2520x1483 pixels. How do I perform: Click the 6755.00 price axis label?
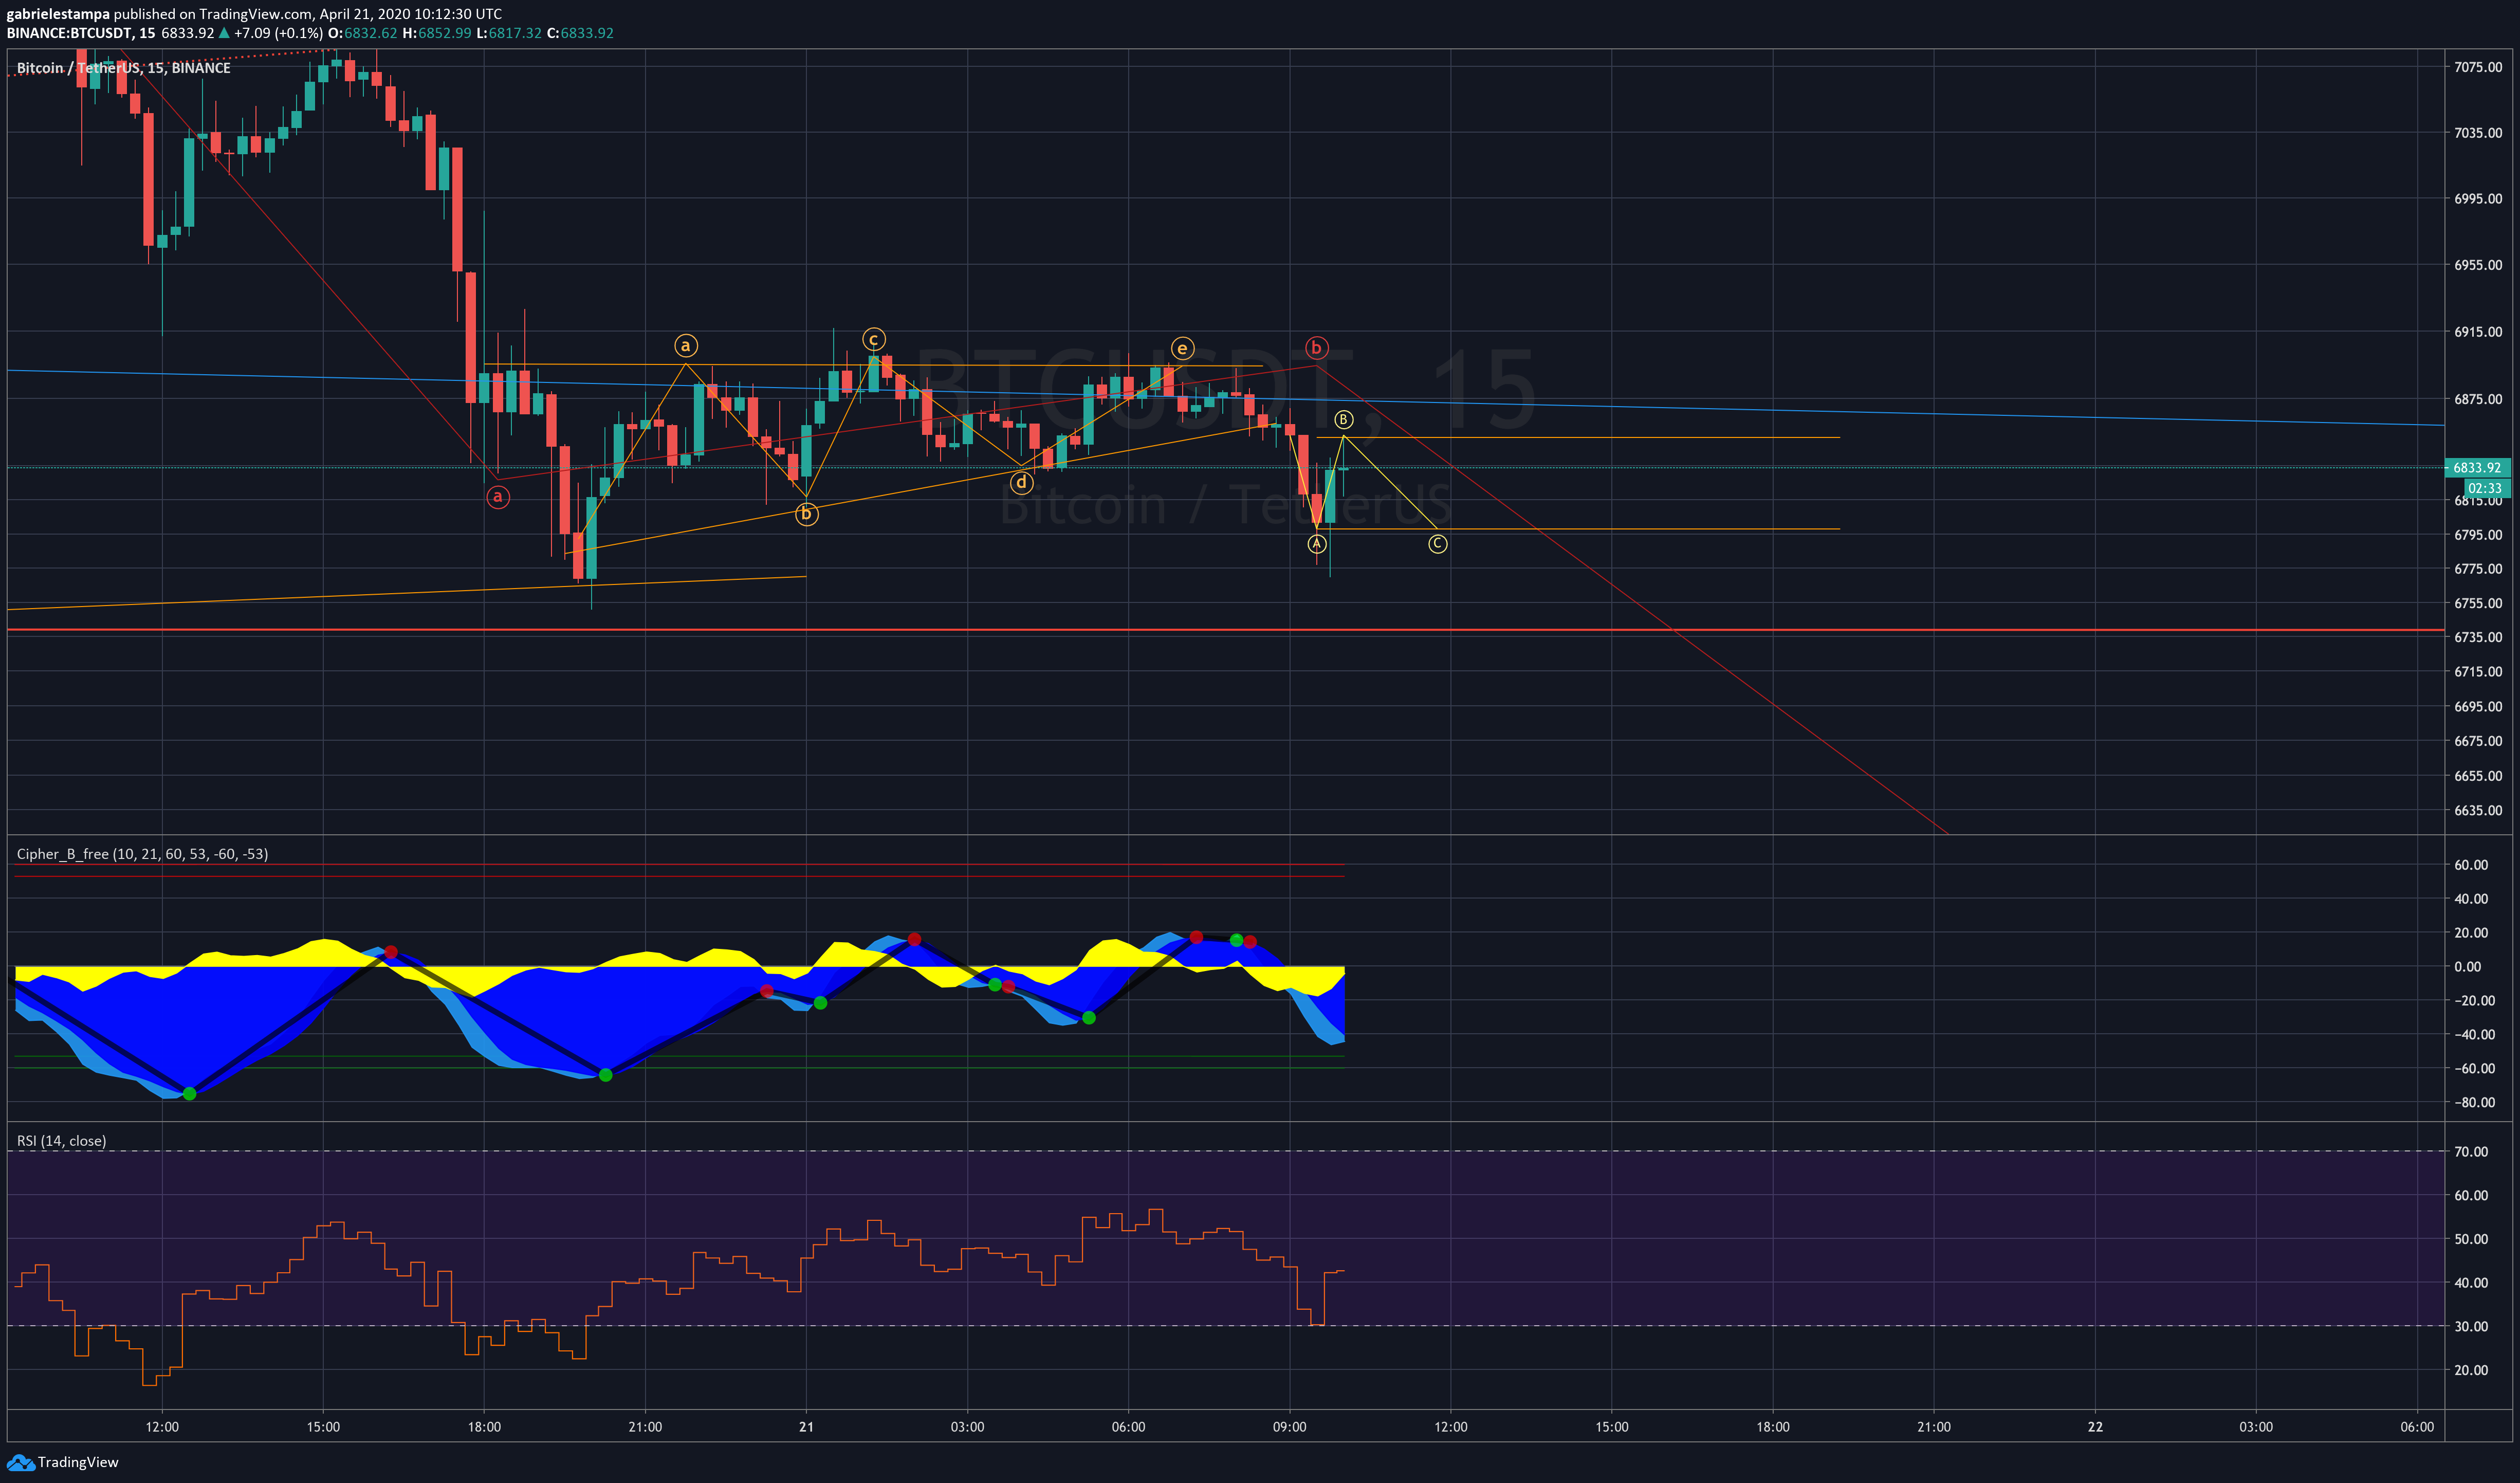point(2478,603)
